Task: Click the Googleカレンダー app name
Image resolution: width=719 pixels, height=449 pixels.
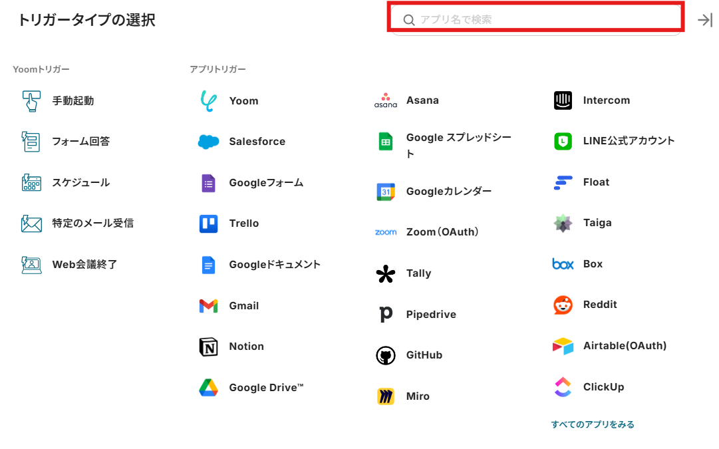Action: click(448, 192)
